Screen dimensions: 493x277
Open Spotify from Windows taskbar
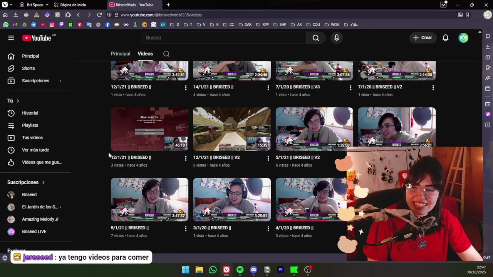tap(240, 270)
